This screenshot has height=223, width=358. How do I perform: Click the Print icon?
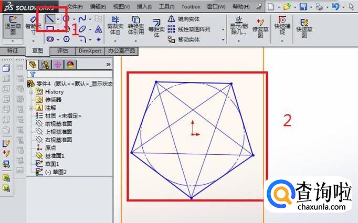[x=319, y=7]
